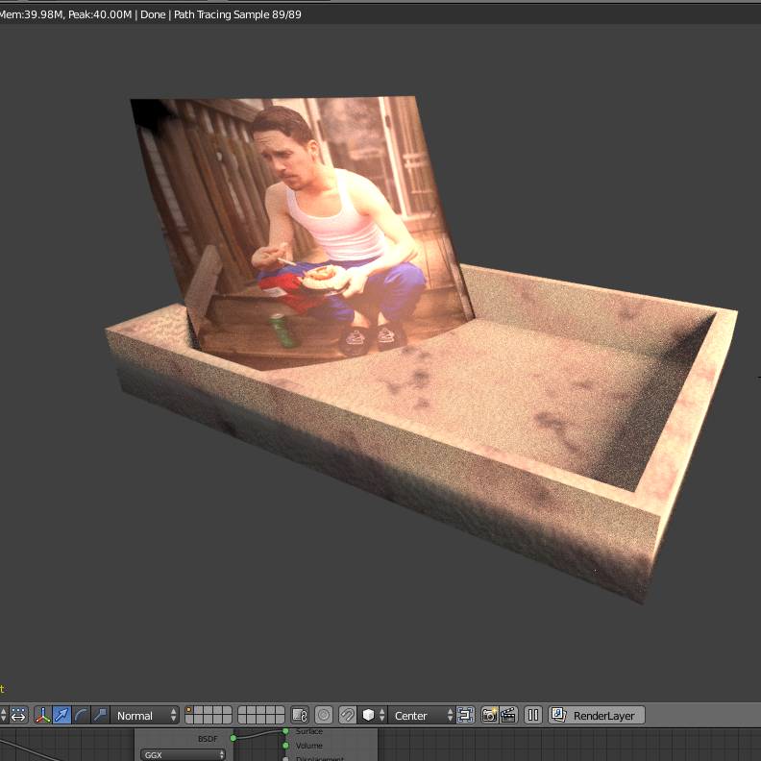The height and width of the screenshot is (761, 761).
Task: Select the scale manipulator icon
Action: 100,716
